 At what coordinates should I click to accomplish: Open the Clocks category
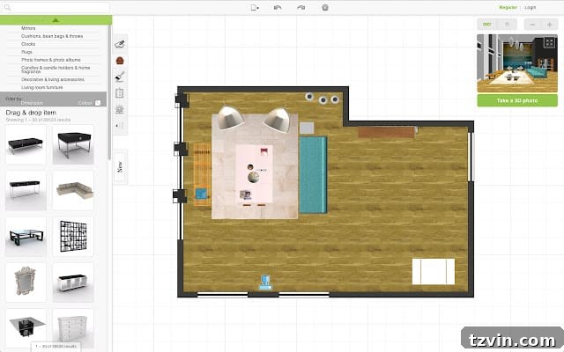(x=28, y=44)
